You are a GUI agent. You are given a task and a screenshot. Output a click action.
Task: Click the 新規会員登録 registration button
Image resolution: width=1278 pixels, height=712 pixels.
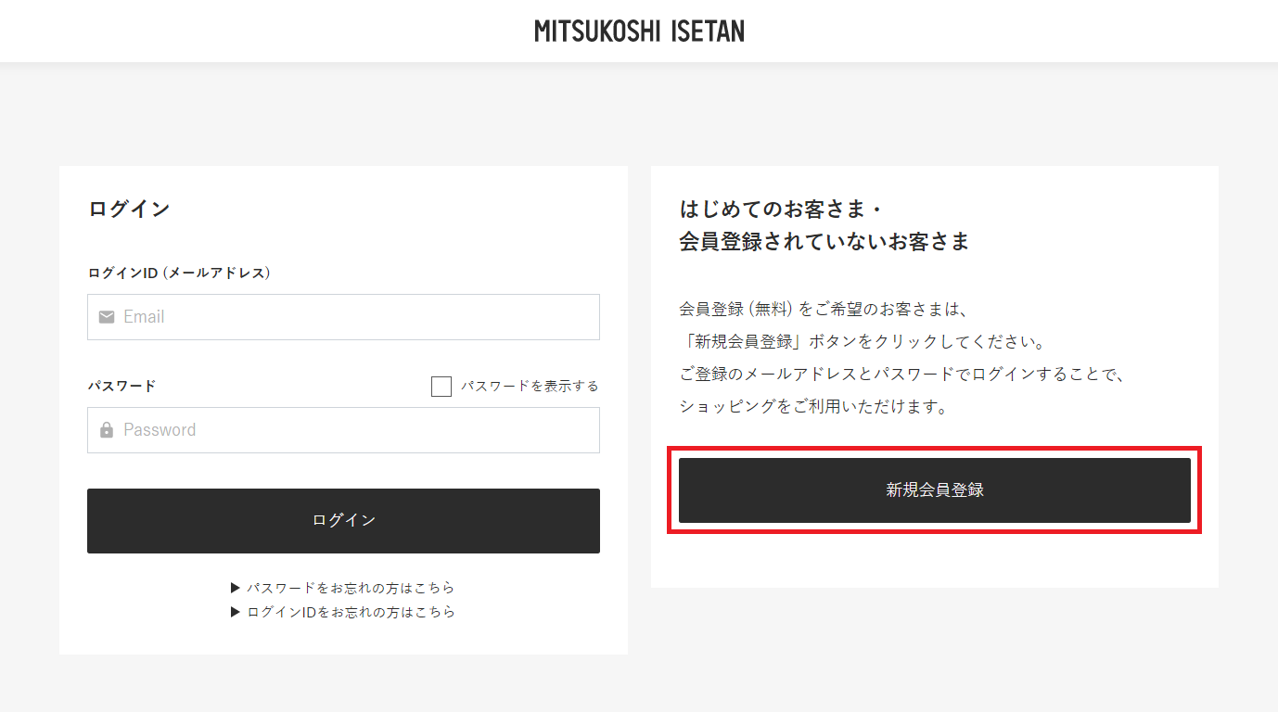[x=935, y=490]
